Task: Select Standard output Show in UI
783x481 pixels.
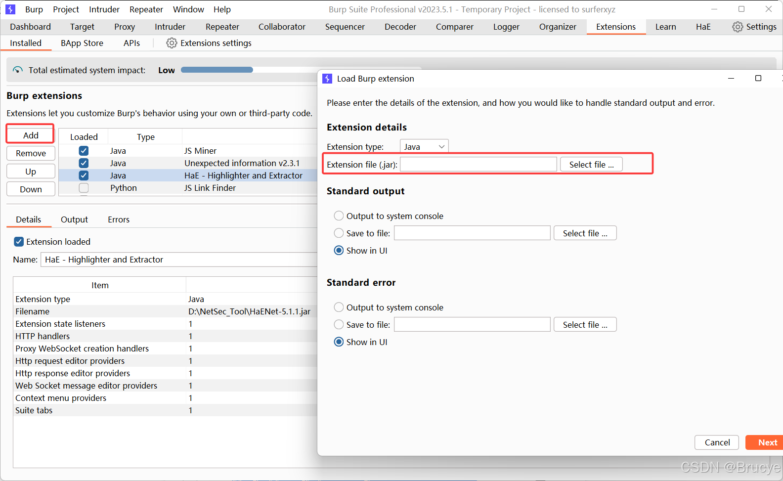Action: click(339, 251)
